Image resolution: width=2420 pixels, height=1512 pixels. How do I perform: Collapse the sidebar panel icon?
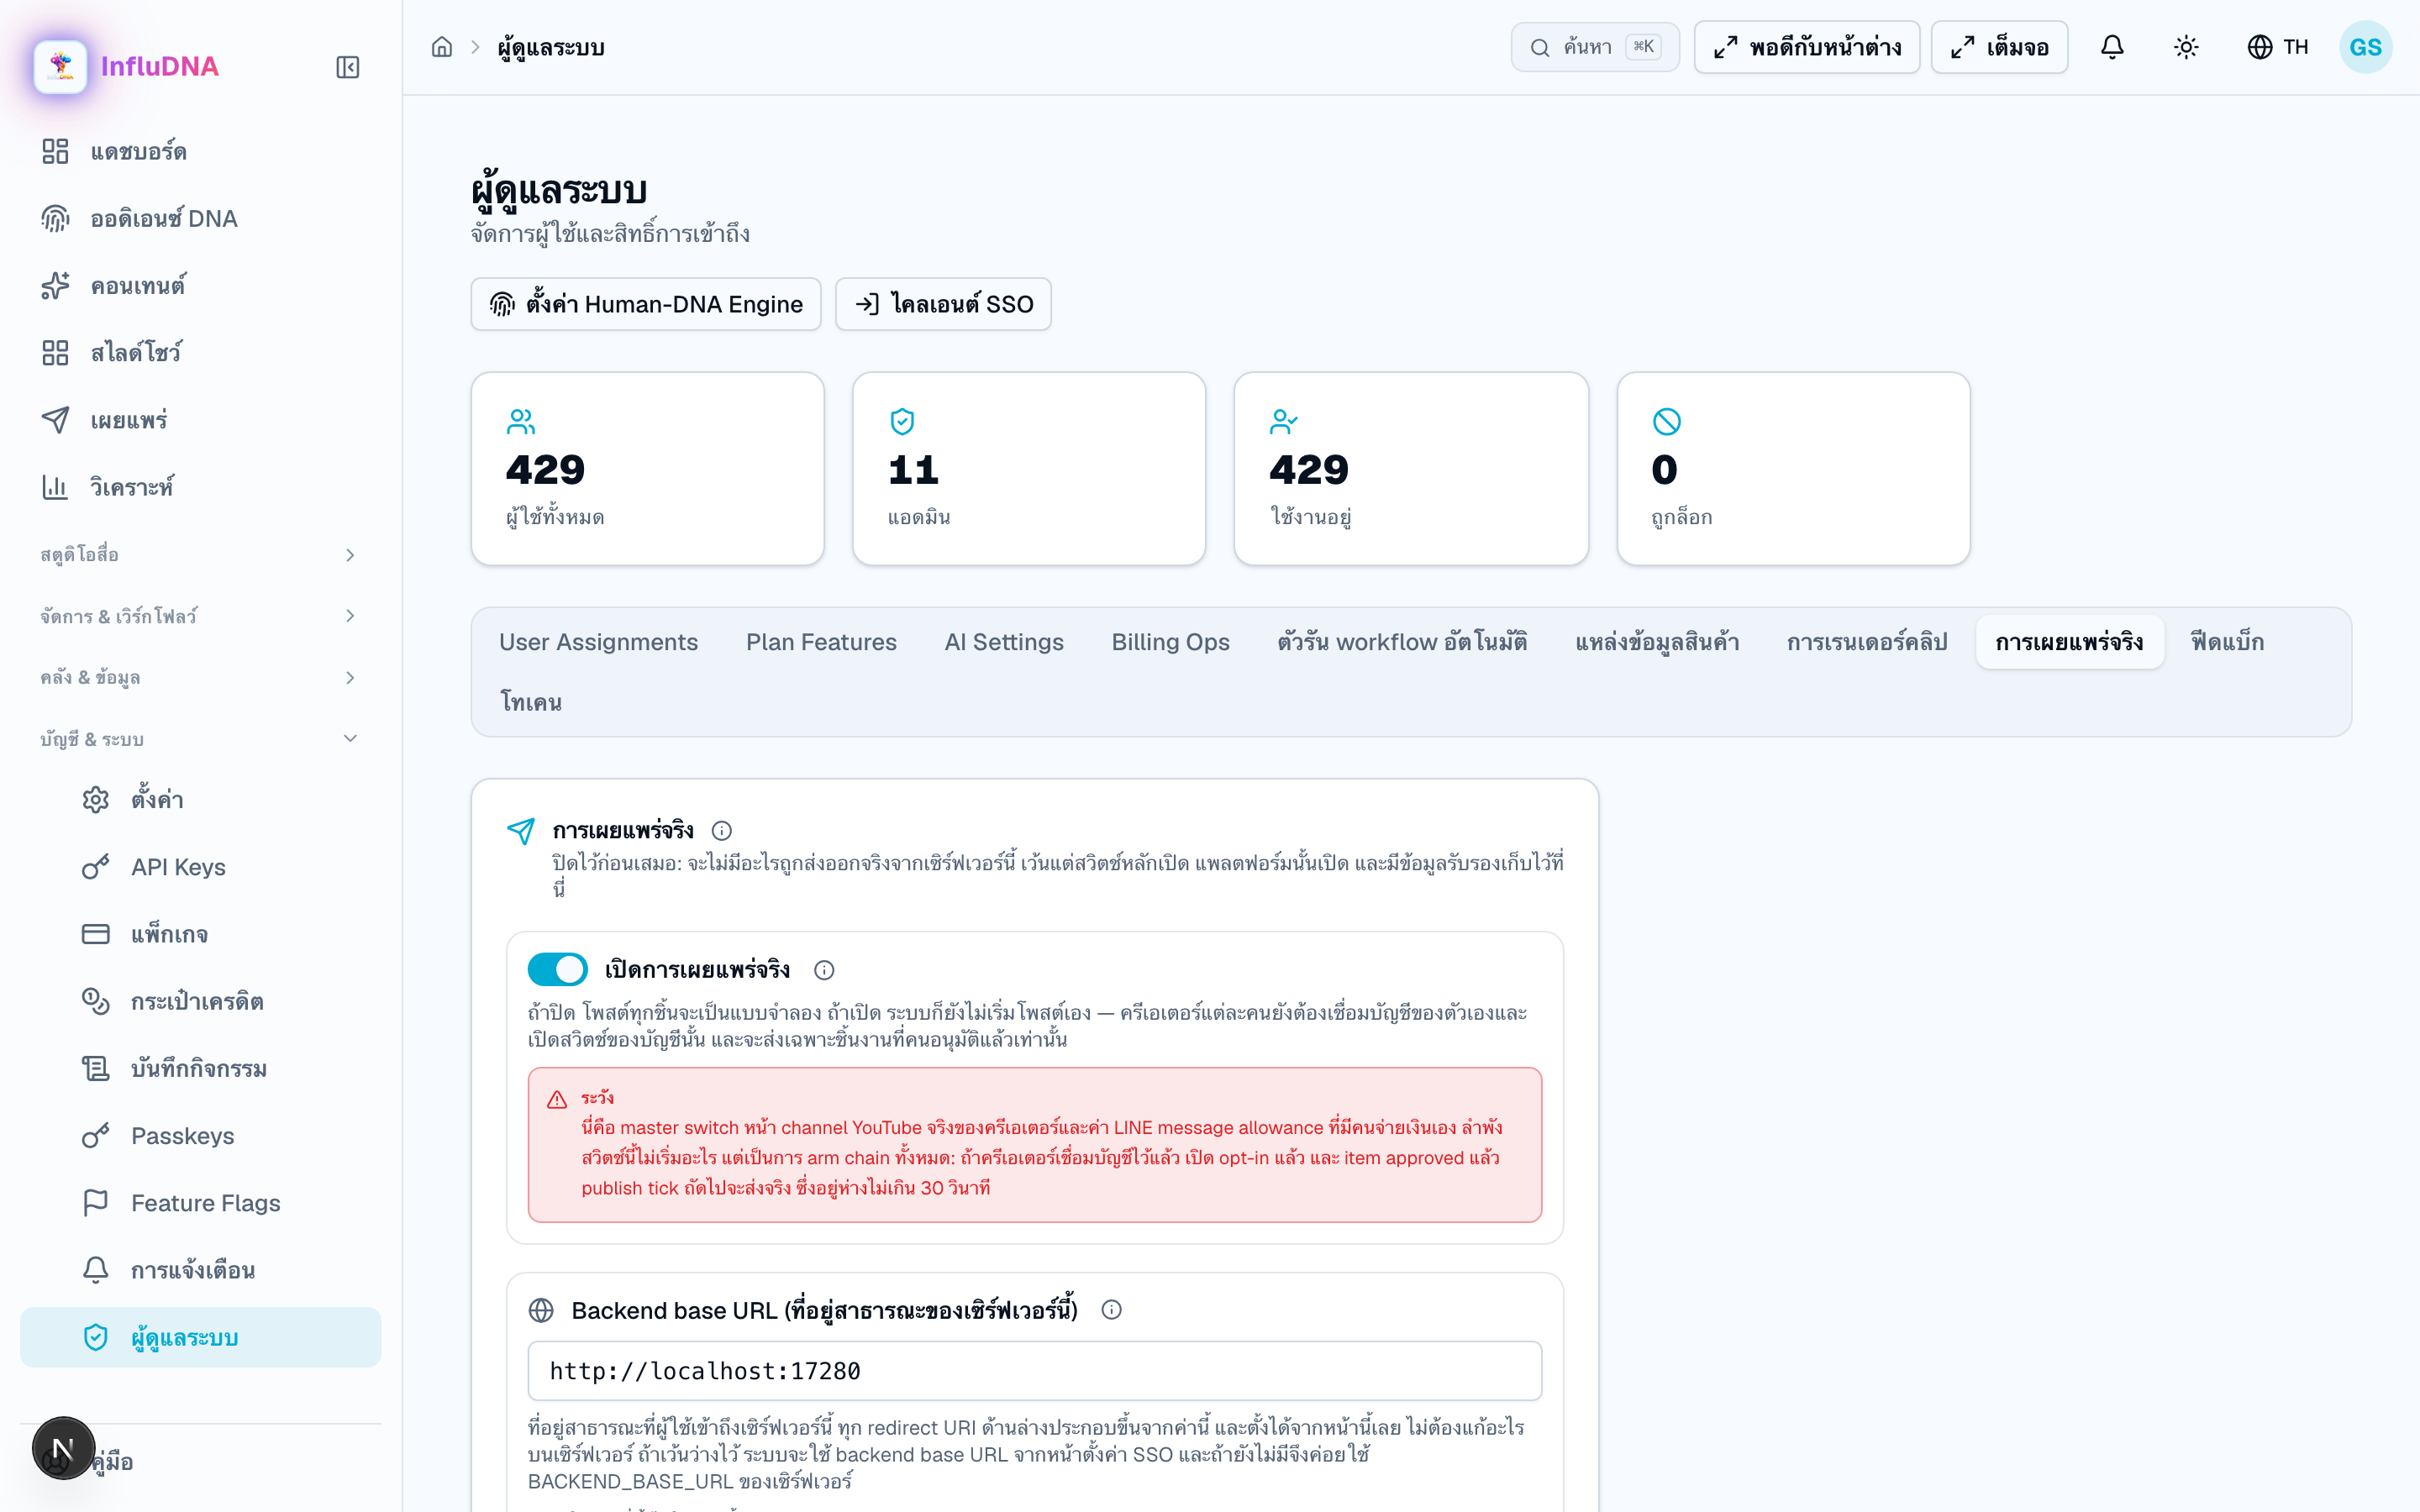click(347, 67)
